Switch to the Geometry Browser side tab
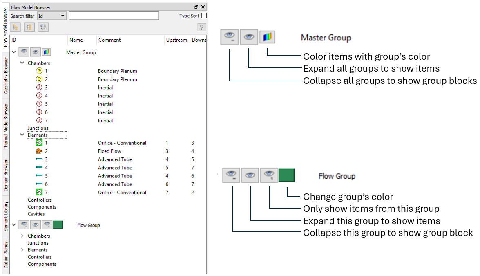This screenshot has width=480, height=276. pos(6,75)
